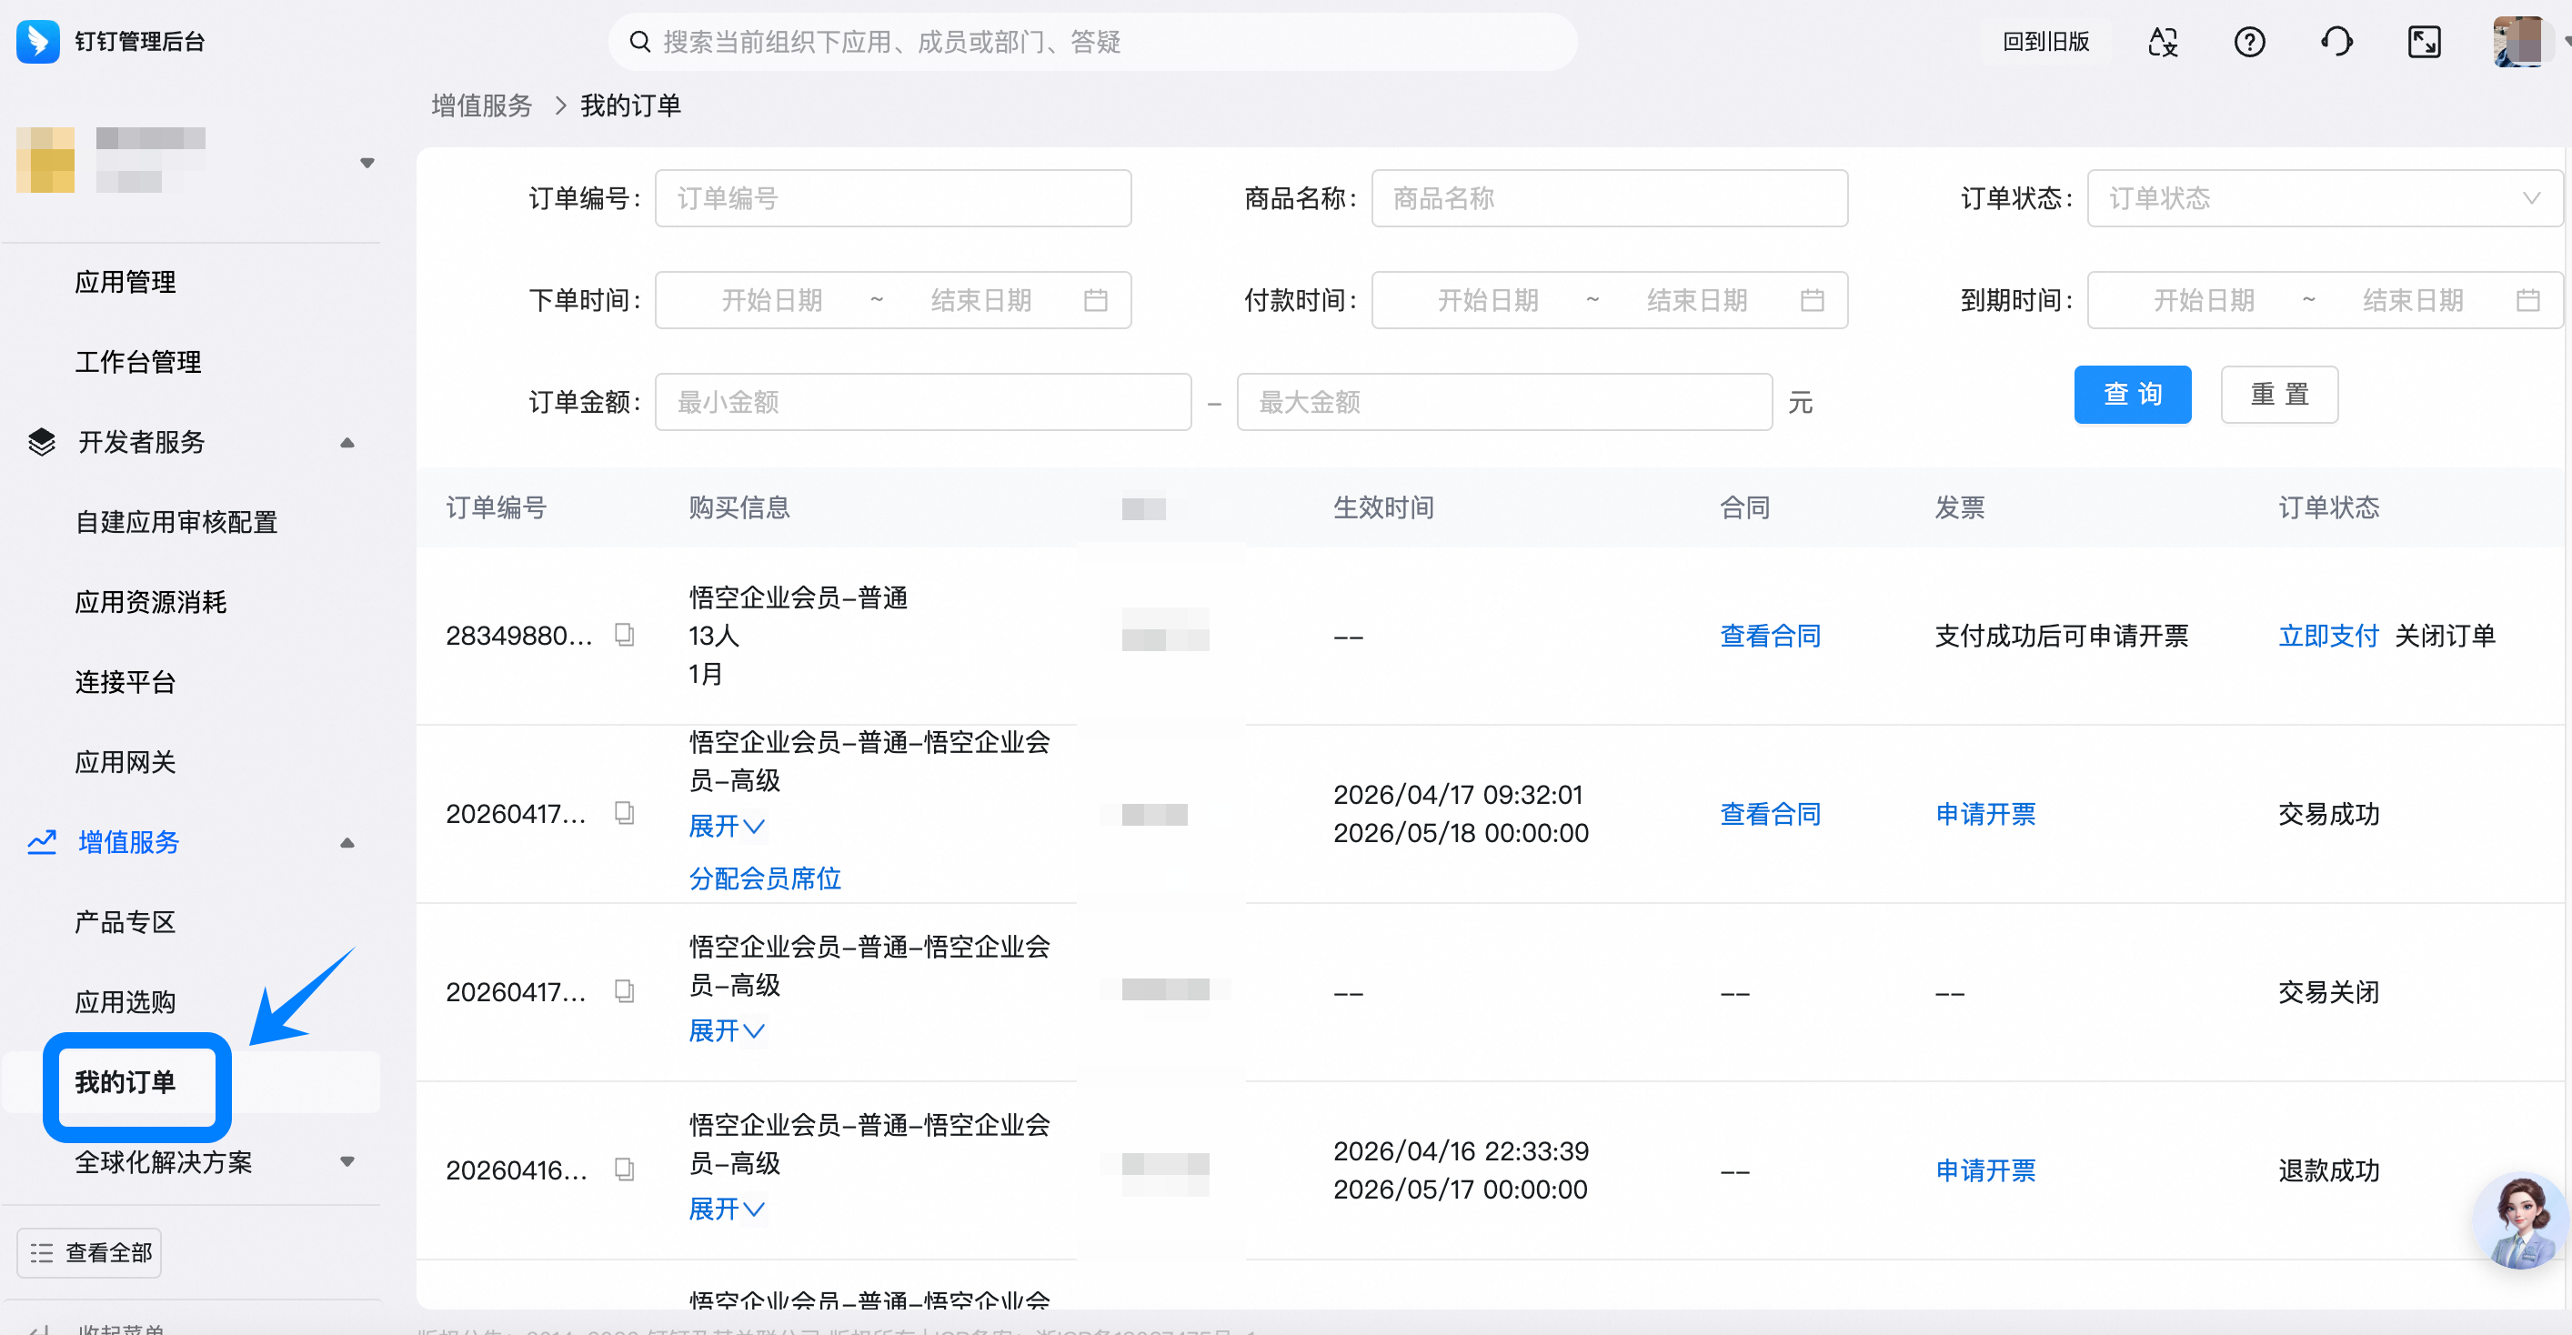Copy order number 28349880…
Image resolution: width=2572 pixels, height=1335 pixels.
[624, 635]
